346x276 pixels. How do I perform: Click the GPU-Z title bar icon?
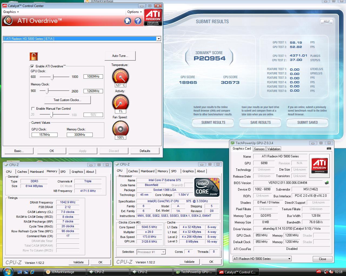[x=232, y=143]
